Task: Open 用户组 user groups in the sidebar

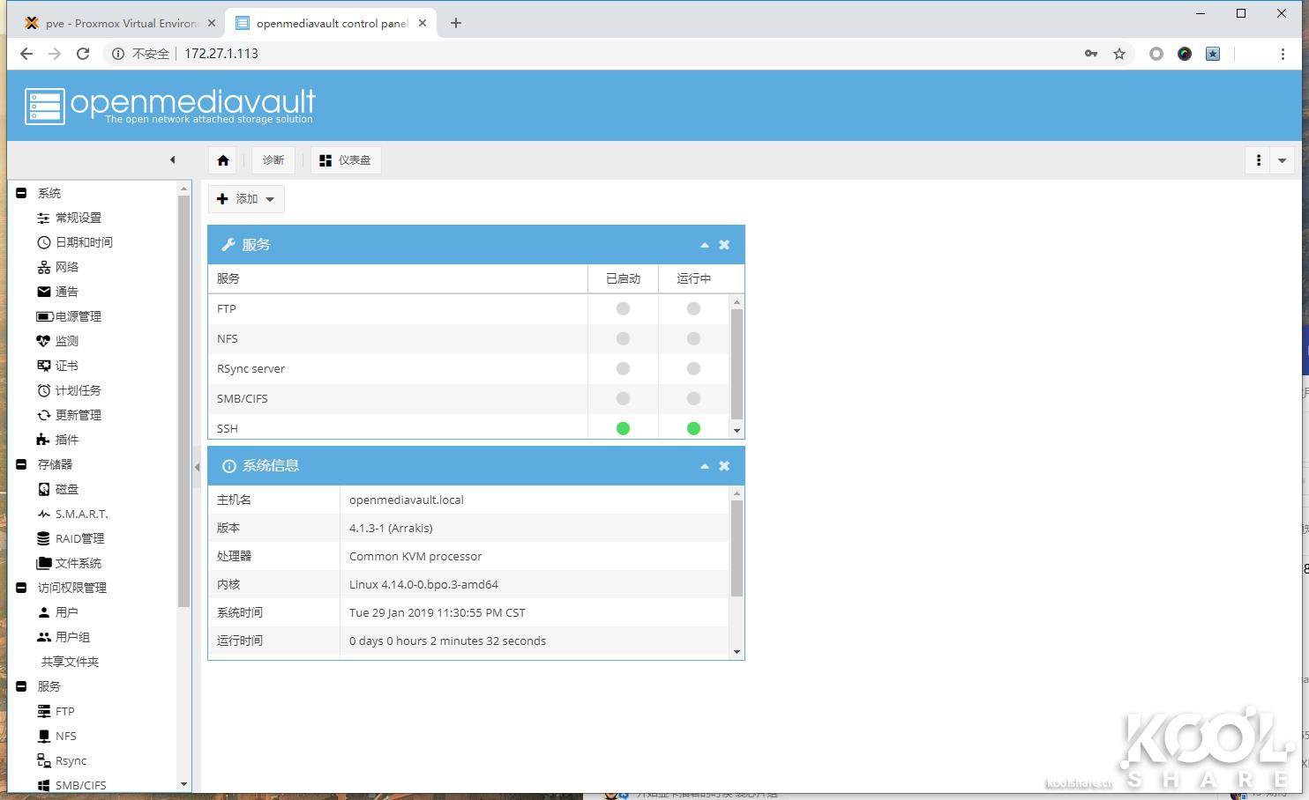Action: [64, 637]
